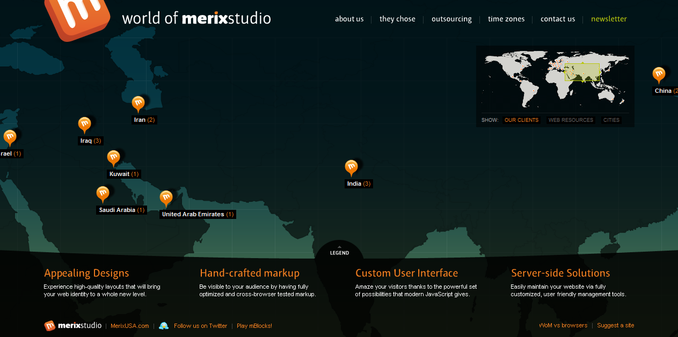
Task: Toggle Web Resources map filter
Action: (x=571, y=120)
